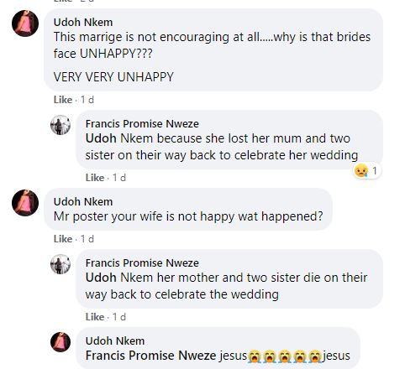Open the Udoh Nkem name on the last reply
Screen dimensions: 405x369
pos(115,340)
